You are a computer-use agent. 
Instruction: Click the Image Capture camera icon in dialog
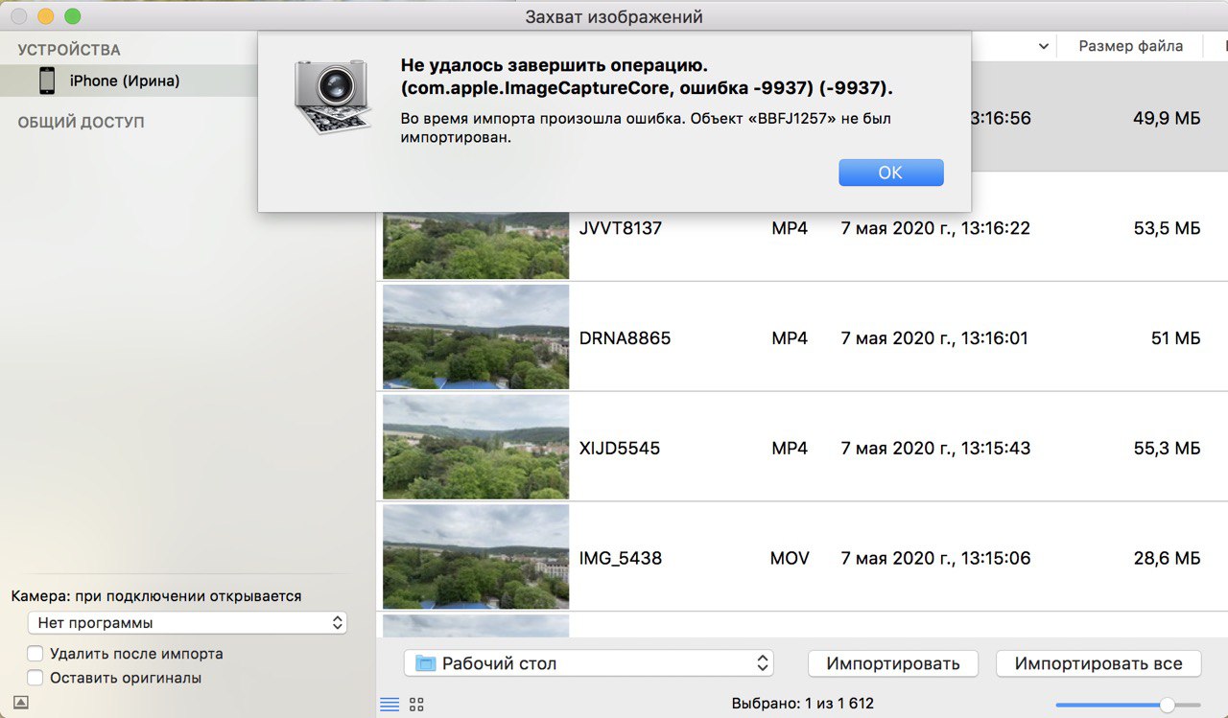[x=333, y=96]
